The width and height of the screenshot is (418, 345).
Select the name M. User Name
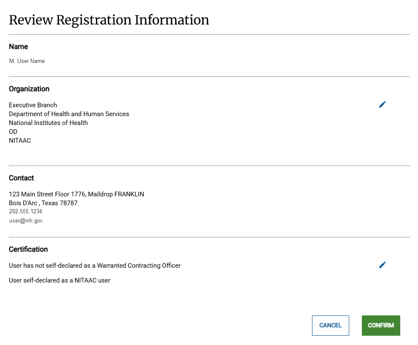click(27, 61)
